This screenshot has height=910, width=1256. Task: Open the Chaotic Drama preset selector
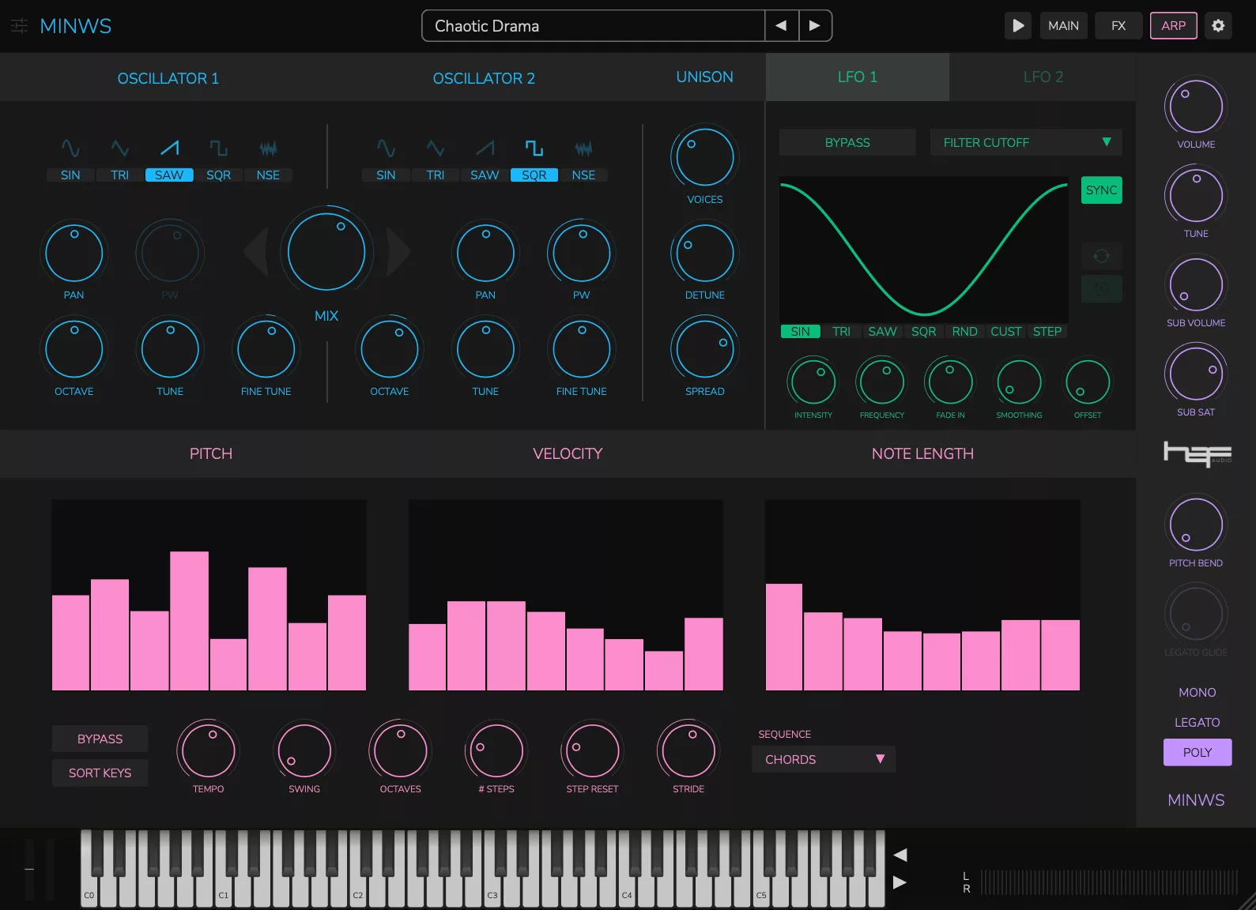(x=593, y=26)
